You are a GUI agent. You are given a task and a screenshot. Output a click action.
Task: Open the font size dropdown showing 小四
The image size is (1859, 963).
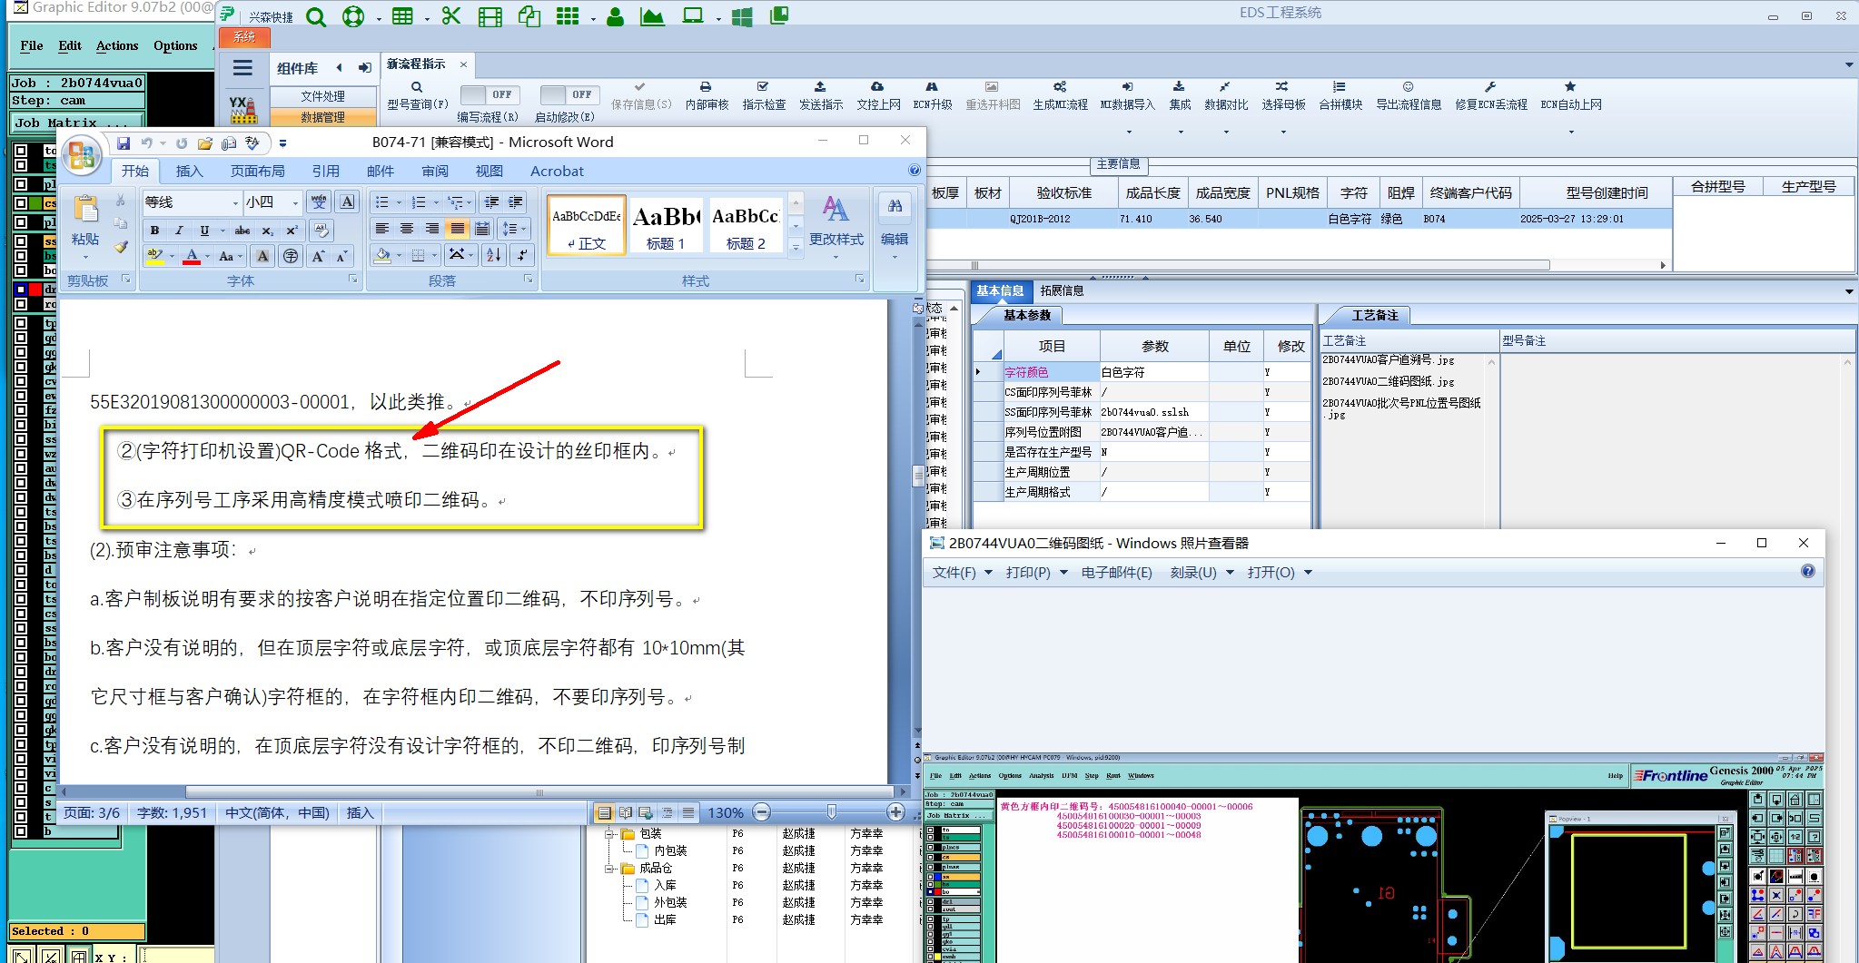tap(295, 202)
